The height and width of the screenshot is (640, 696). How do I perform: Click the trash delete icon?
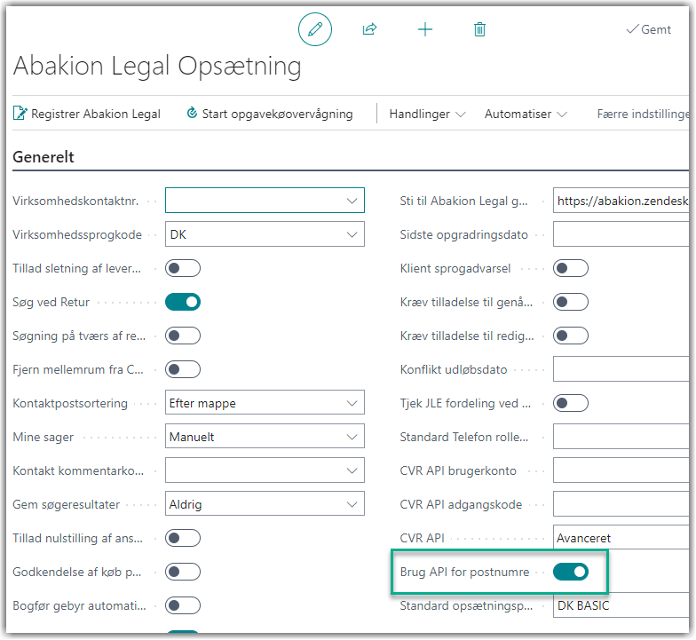tap(479, 29)
